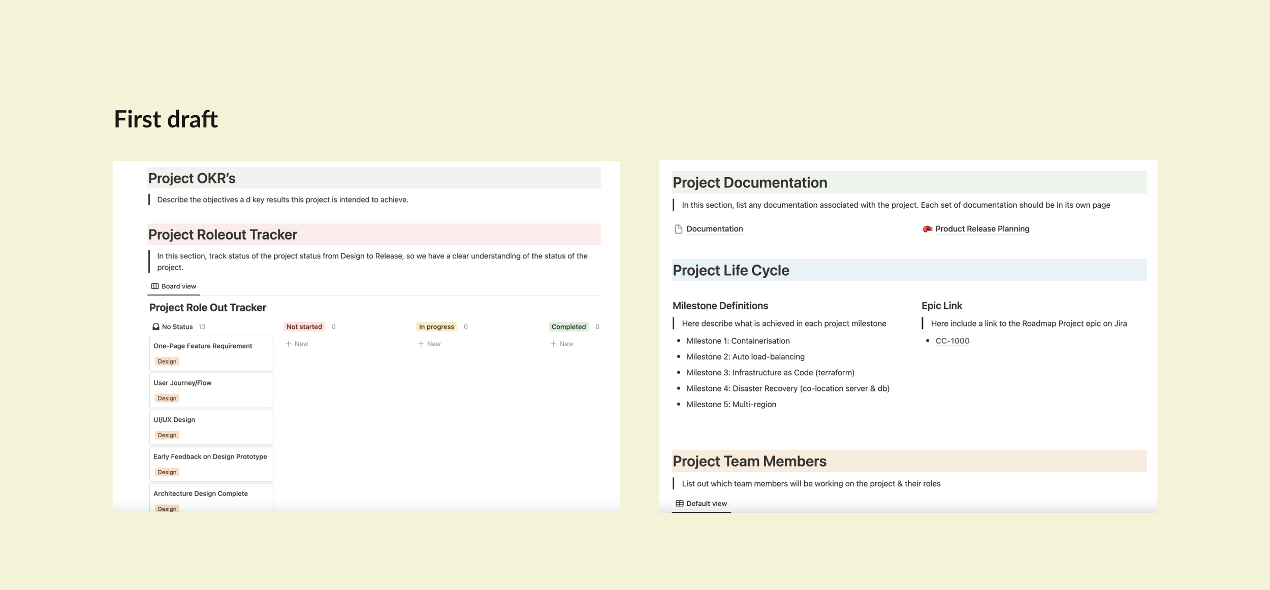Click plus icon under Completed
The image size is (1270, 590).
point(553,344)
